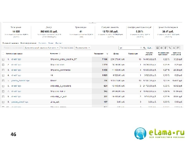Tick the checkbox for Ship-ship_commercial row
189x141 pixels.
coord(3,70)
